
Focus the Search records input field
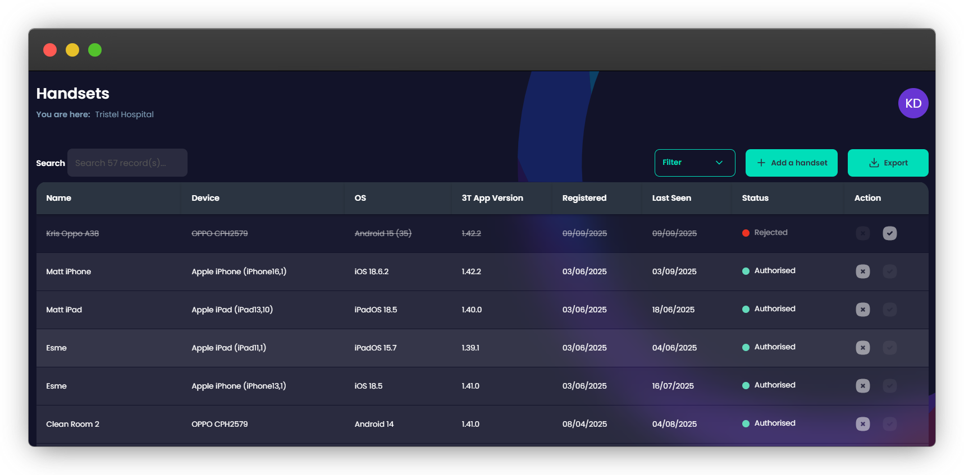click(127, 163)
